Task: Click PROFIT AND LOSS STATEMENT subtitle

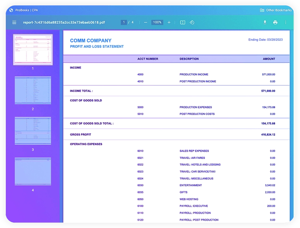Action: tap(97, 46)
